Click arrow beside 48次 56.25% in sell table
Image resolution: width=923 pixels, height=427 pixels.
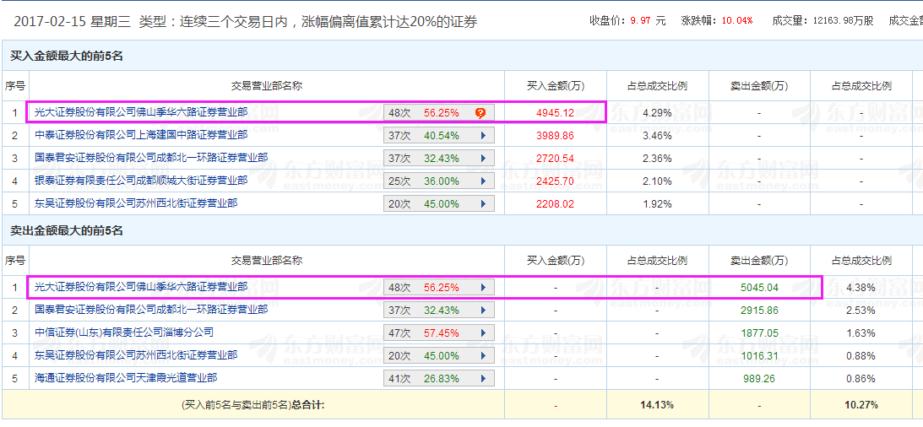tap(483, 287)
